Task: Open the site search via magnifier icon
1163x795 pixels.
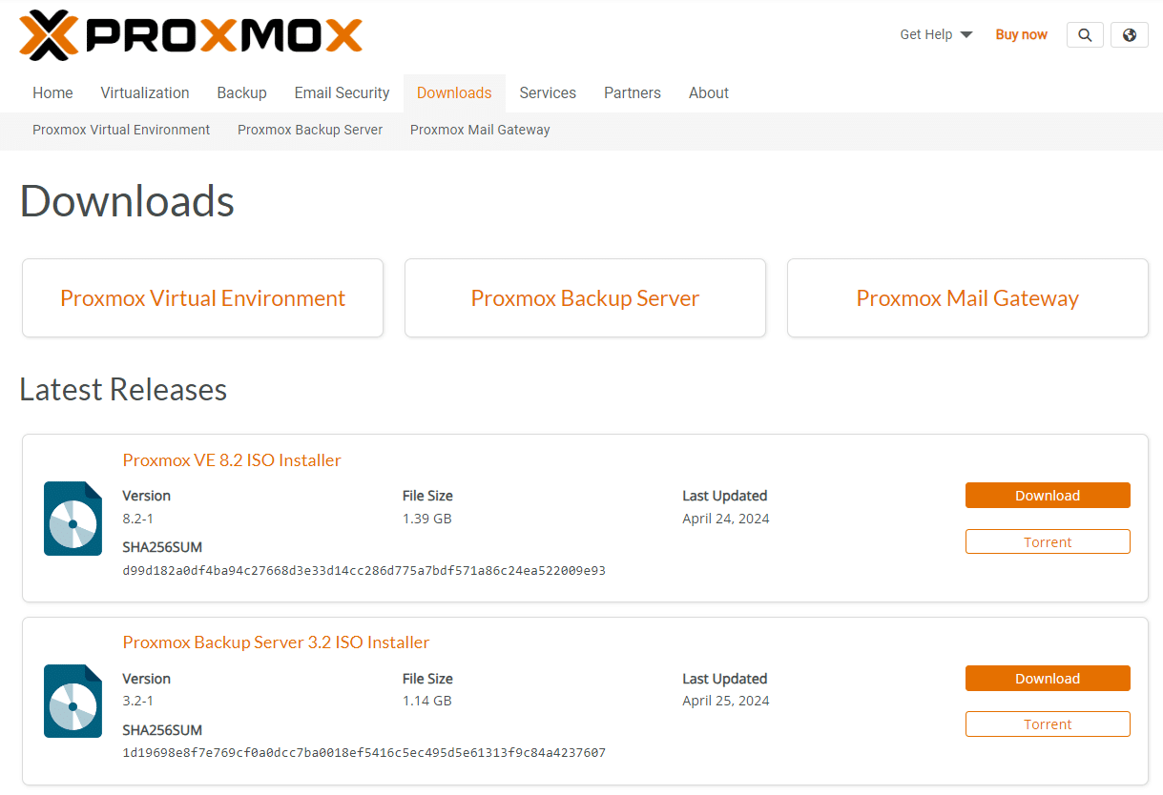Action: click(x=1085, y=34)
